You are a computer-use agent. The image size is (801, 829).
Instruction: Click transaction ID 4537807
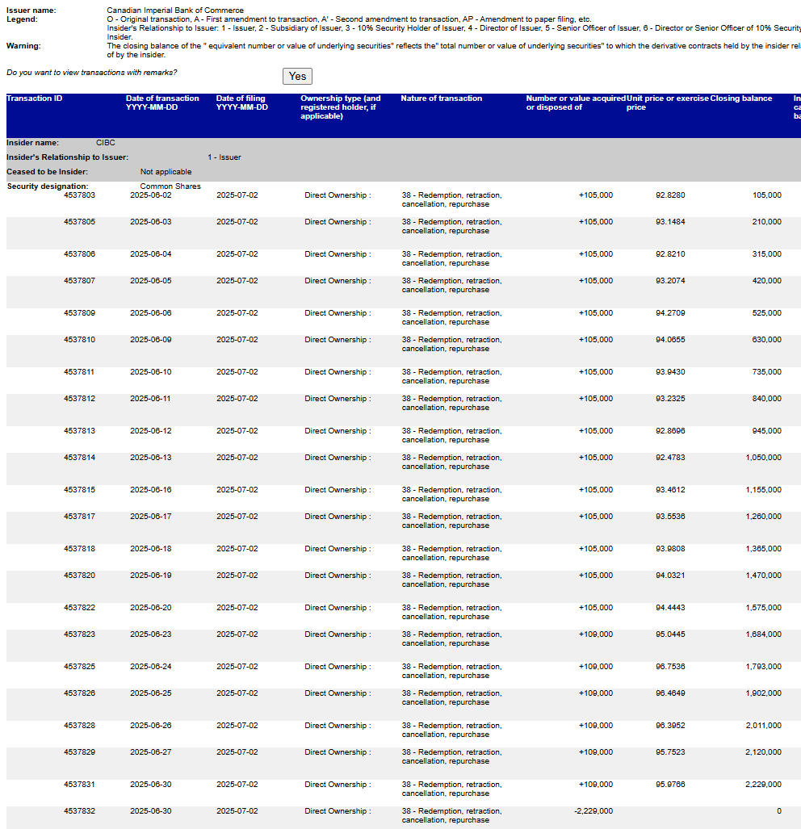pyautogui.click(x=79, y=280)
